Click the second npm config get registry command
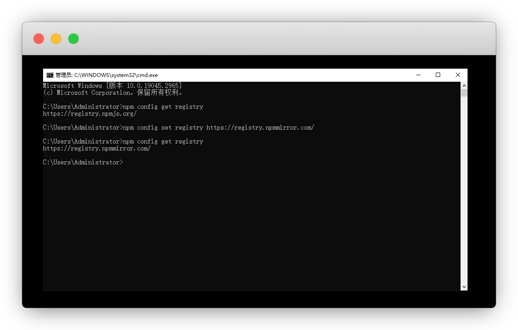The image size is (518, 330). [163, 142]
